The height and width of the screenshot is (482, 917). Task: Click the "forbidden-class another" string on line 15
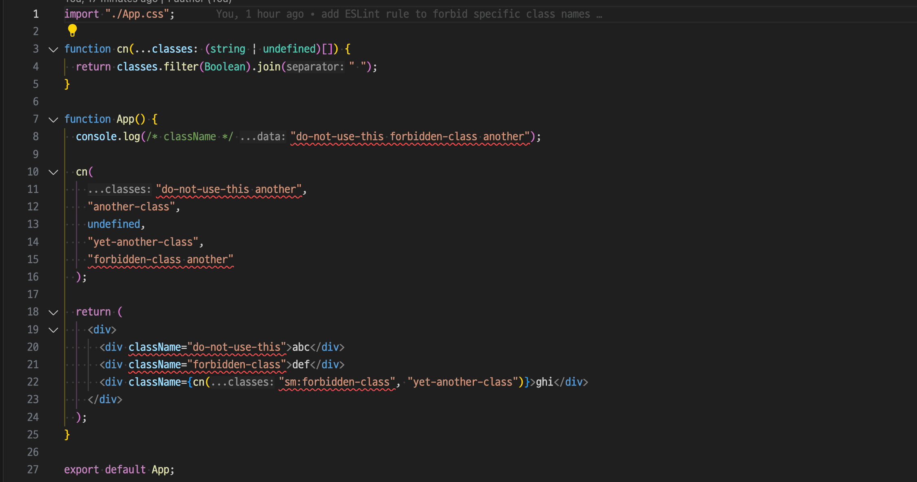click(160, 260)
